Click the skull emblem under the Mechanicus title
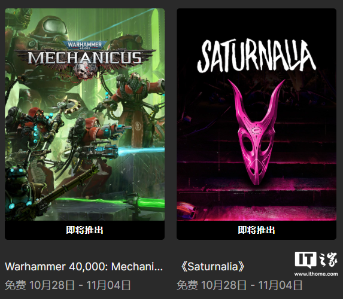The height and width of the screenshot is (299, 343). coord(86,71)
